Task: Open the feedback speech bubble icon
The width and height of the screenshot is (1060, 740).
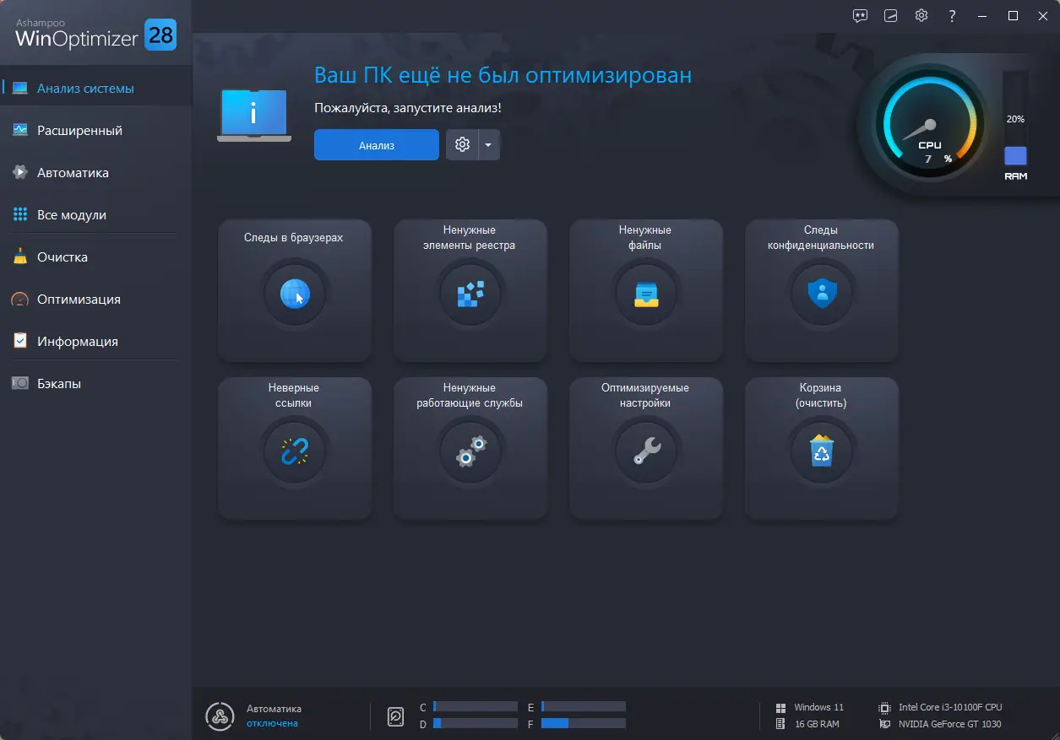Action: click(859, 15)
